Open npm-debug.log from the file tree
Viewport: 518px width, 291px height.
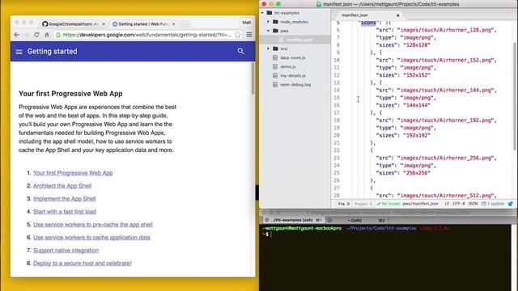pyautogui.click(x=295, y=84)
